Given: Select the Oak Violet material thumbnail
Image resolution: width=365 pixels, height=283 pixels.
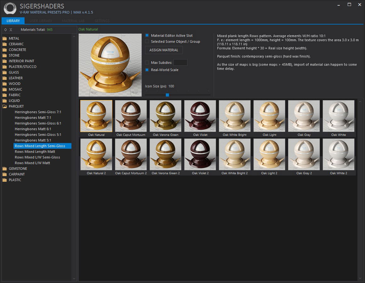Looking at the screenshot, I should click(200, 116).
